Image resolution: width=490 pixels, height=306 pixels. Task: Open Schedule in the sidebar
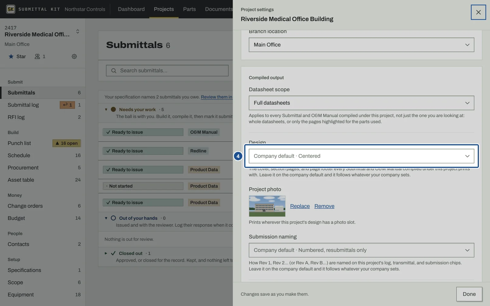pyautogui.click(x=43, y=155)
